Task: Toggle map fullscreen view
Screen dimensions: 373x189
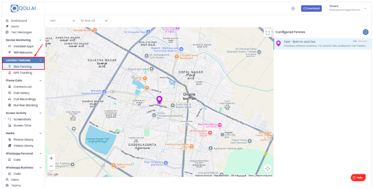Action: [x=268, y=33]
